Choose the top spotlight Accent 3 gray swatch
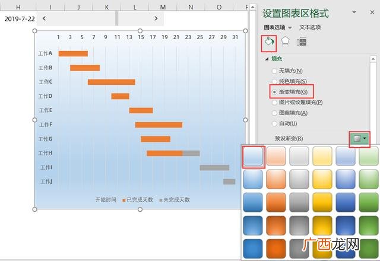Viewport: 380px width, 261px height. pos(299,179)
